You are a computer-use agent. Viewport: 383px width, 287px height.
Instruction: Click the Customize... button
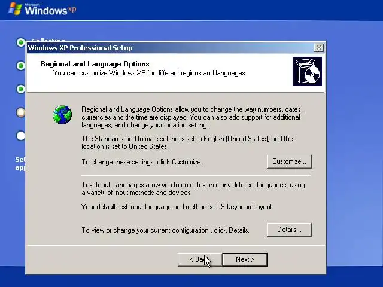[289, 161]
